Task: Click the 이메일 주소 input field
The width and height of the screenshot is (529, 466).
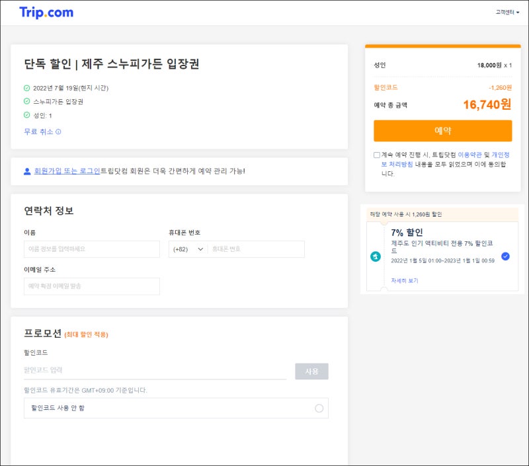Action: [92, 286]
